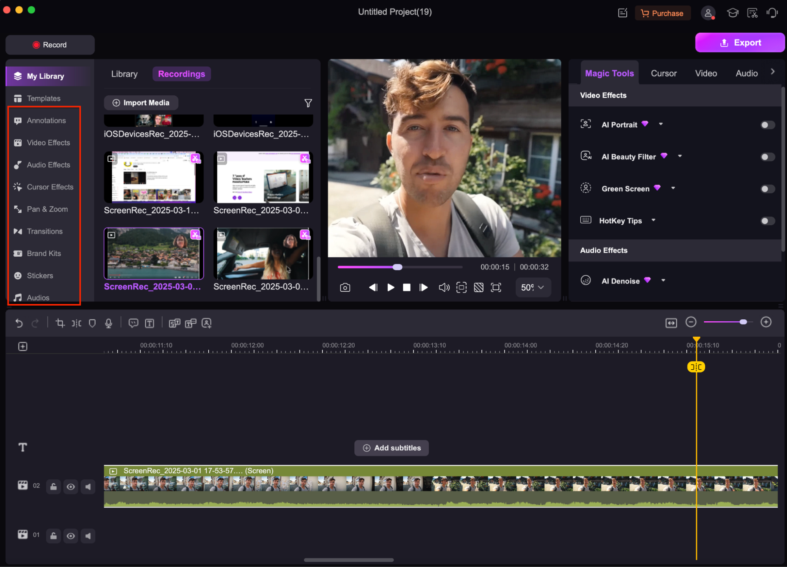Image resolution: width=787 pixels, height=567 pixels.
Task: Click the marker shield icon
Action: (92, 323)
